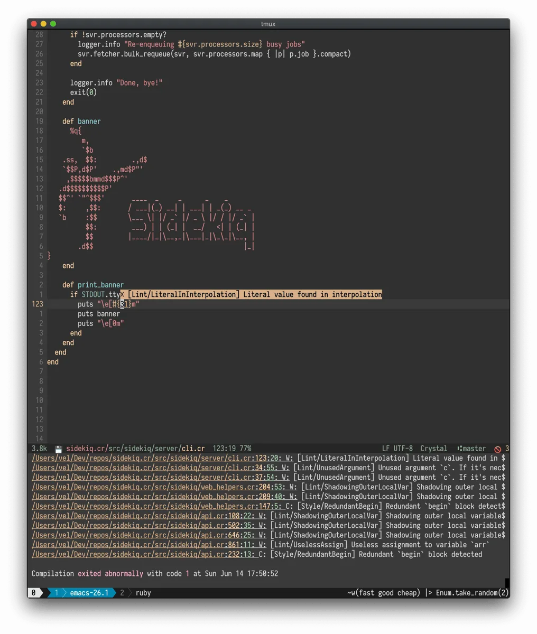Jump to the cli.cr:34:55 warning location

(x=160, y=468)
